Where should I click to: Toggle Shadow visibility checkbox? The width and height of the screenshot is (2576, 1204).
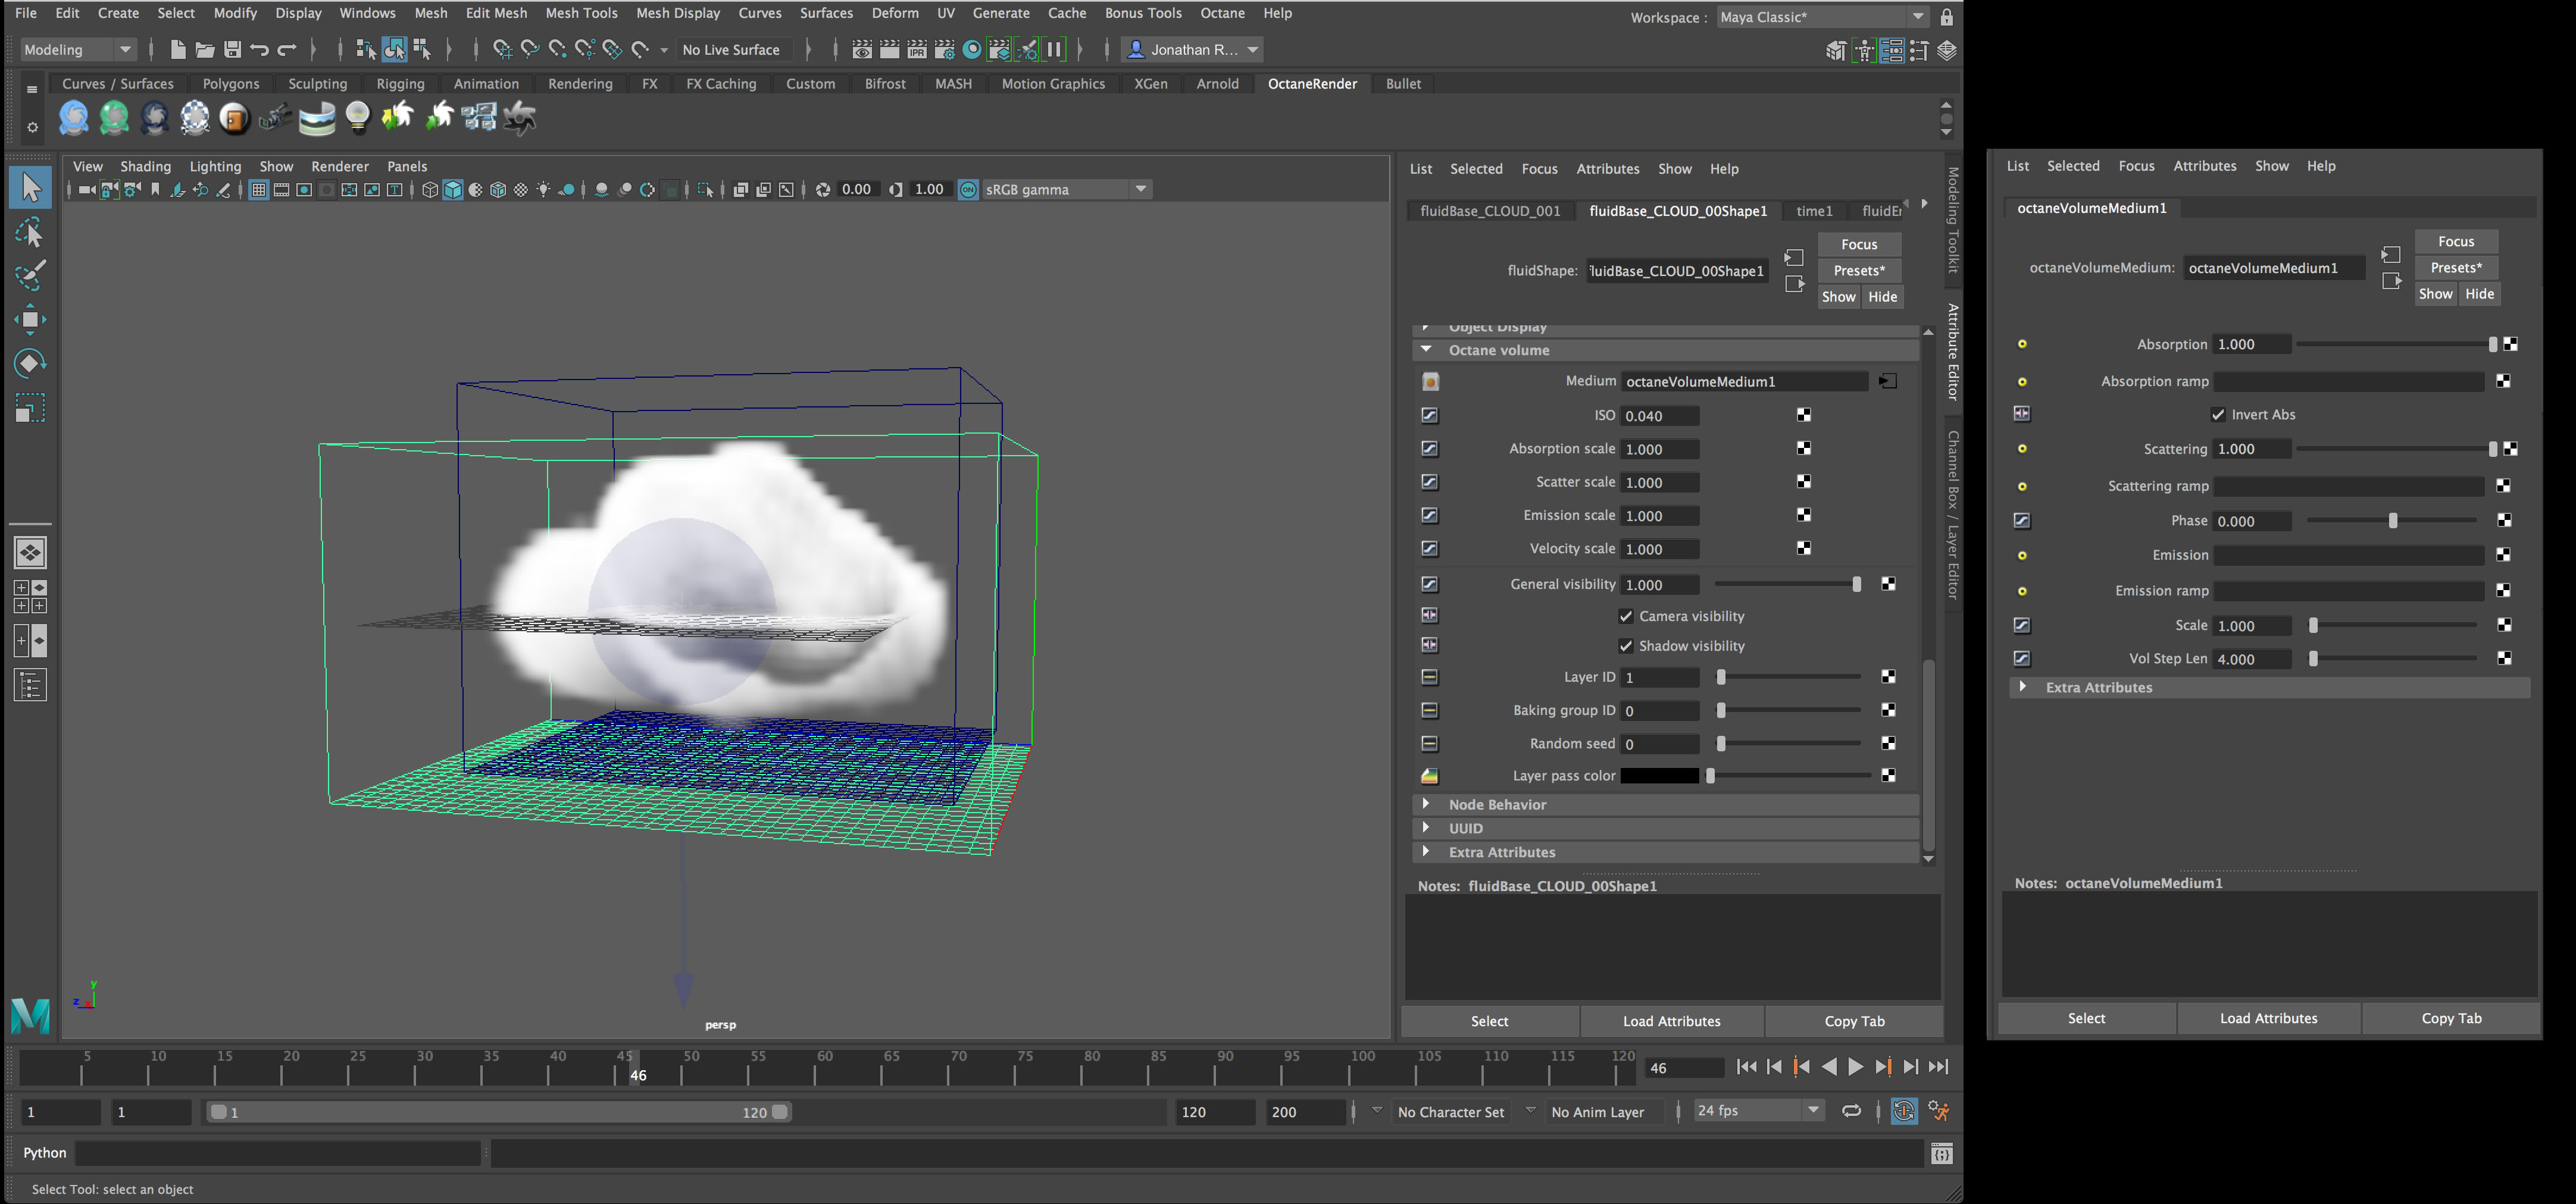1625,647
